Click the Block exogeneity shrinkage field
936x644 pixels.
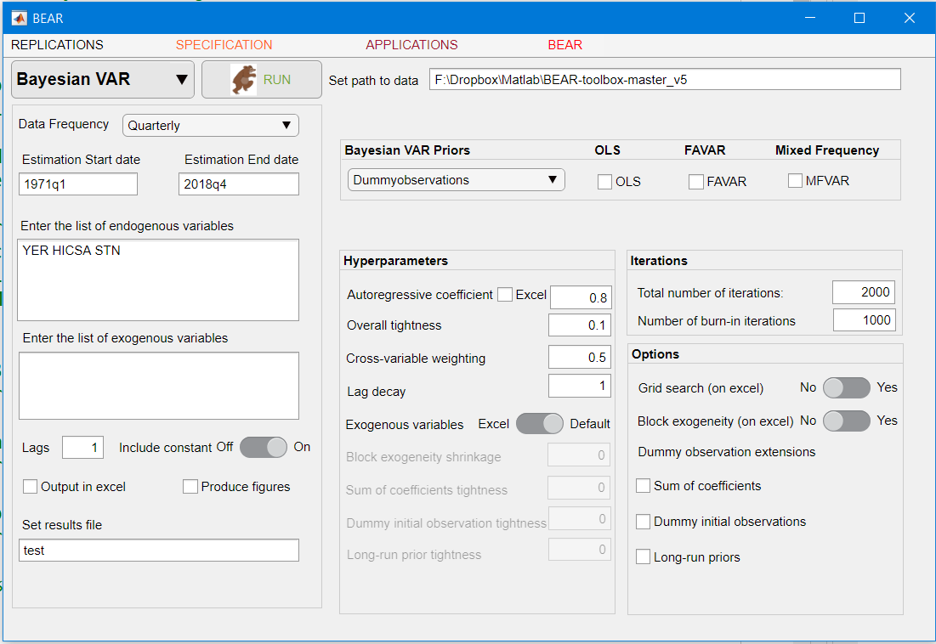[580, 455]
